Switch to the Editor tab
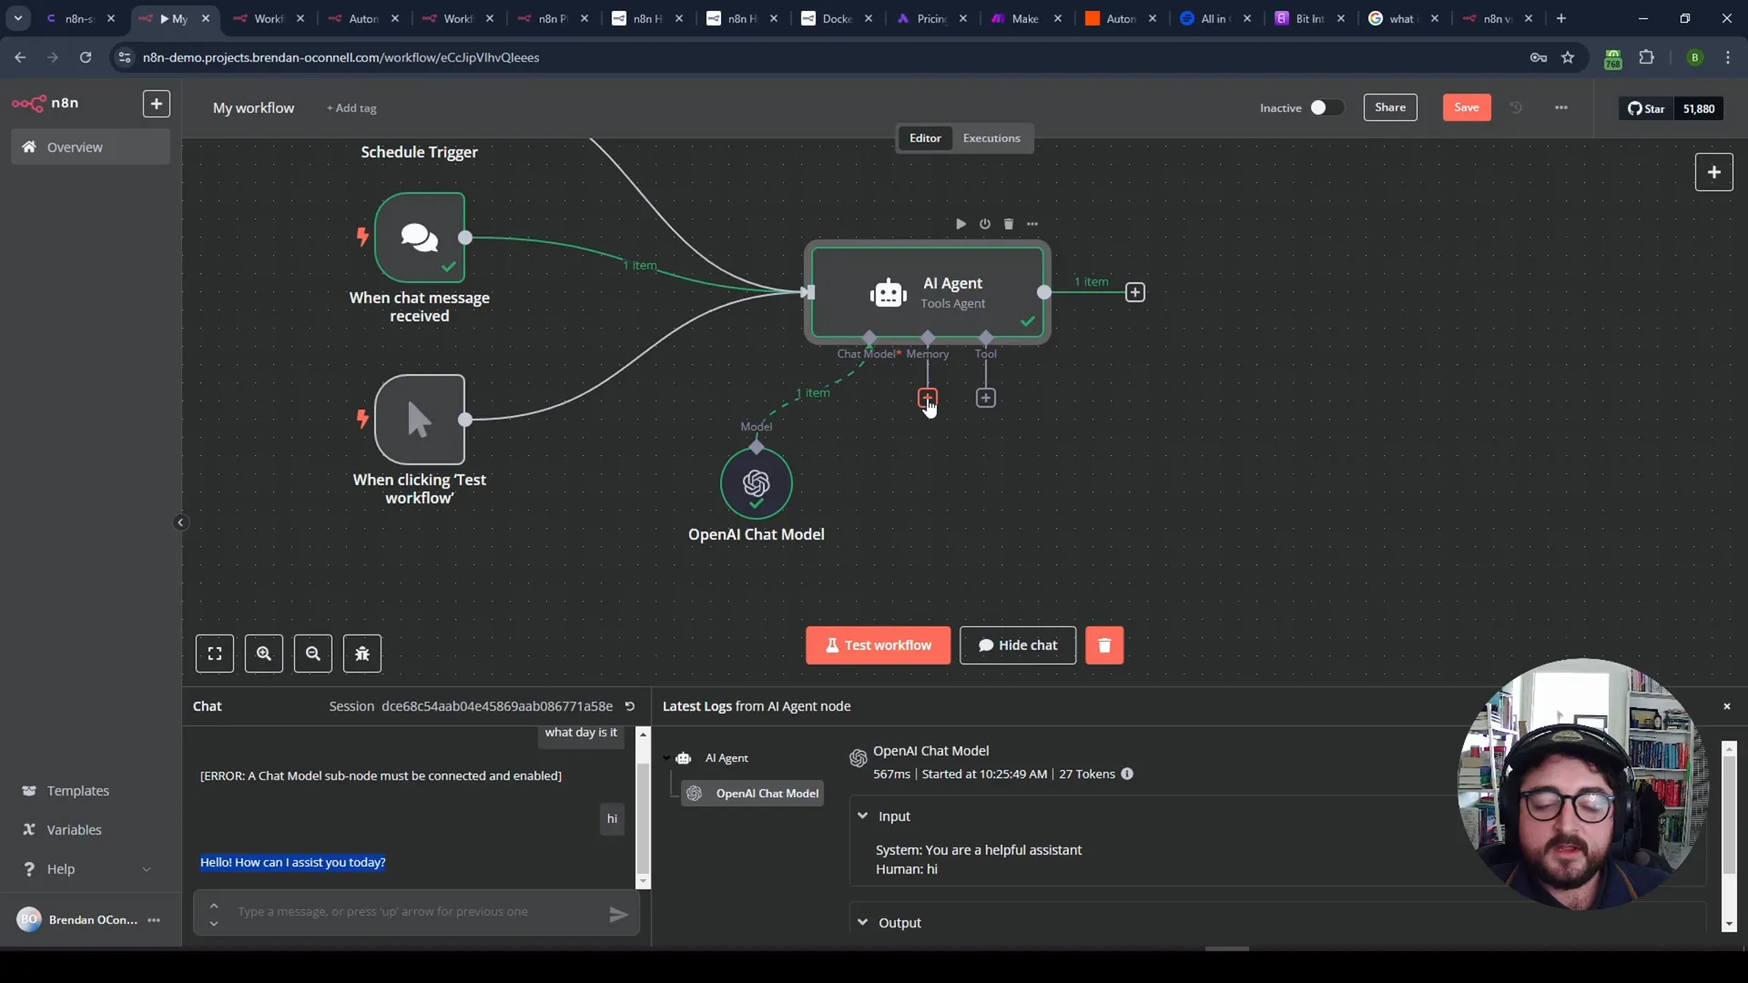 click(x=925, y=138)
